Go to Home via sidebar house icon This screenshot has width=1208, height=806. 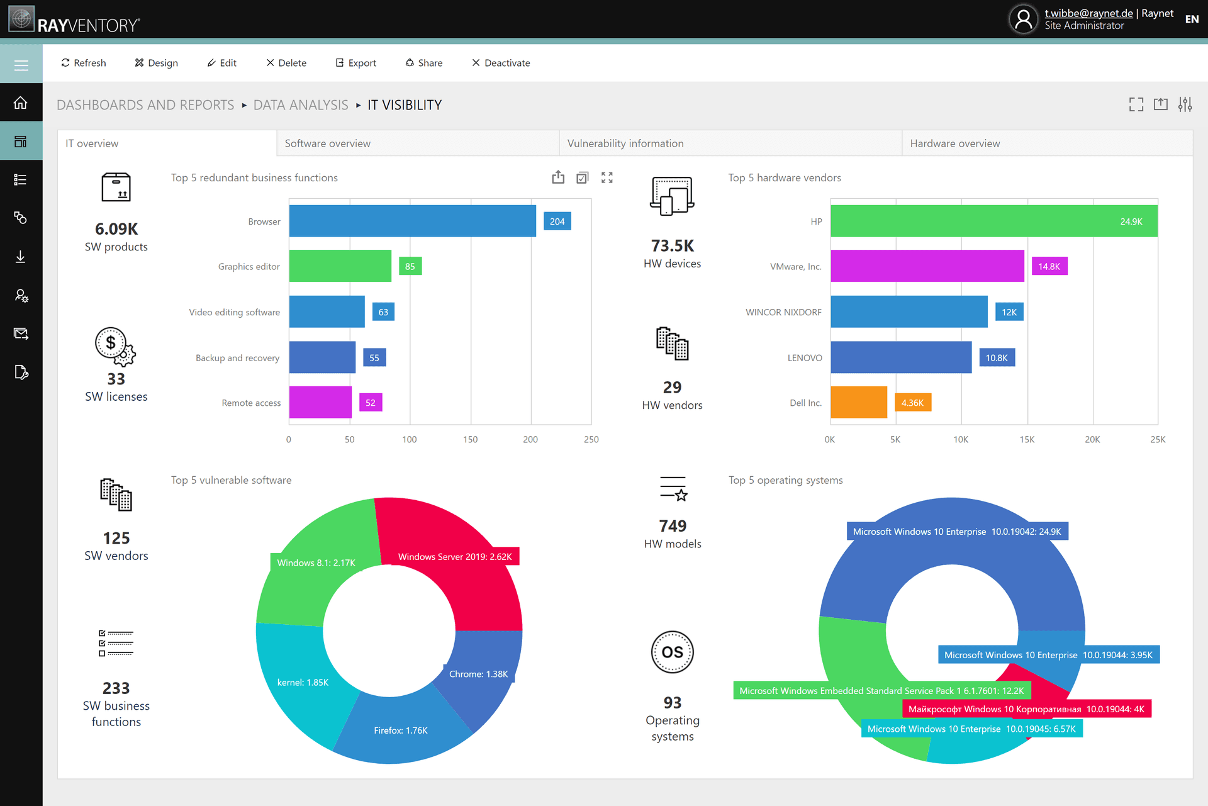tap(21, 103)
